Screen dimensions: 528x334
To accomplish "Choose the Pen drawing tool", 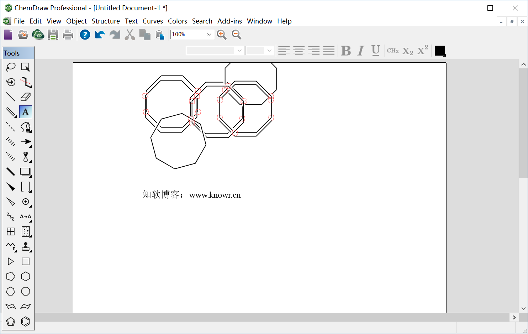I will [26, 127].
